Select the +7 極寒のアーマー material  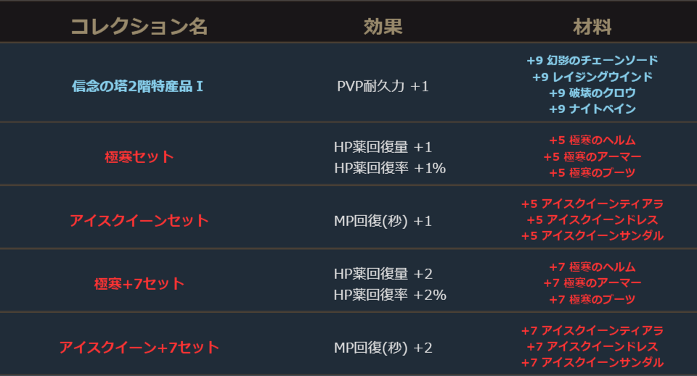pyautogui.click(x=592, y=283)
